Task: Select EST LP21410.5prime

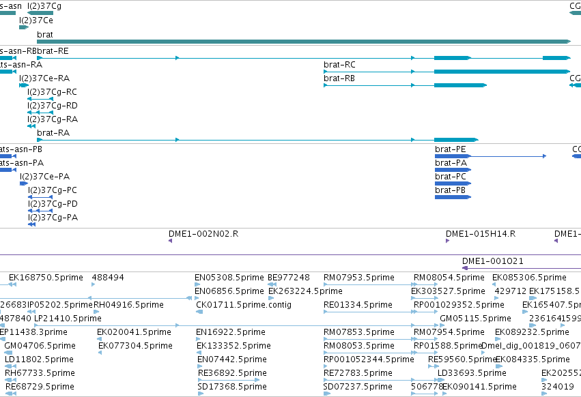Action: click(x=68, y=319)
